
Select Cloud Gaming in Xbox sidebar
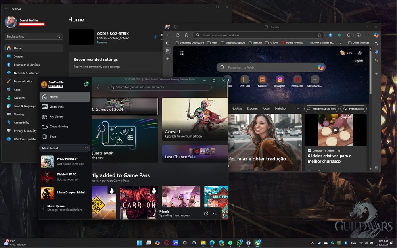pos(59,127)
